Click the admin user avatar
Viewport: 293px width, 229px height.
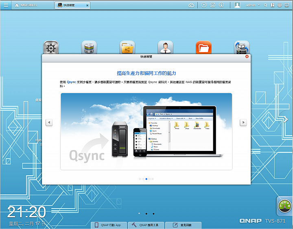(237, 5)
